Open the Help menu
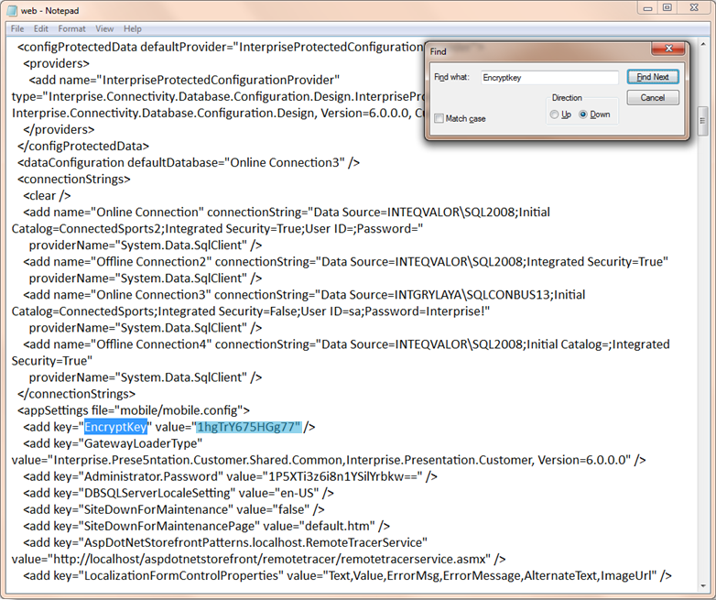 [133, 29]
